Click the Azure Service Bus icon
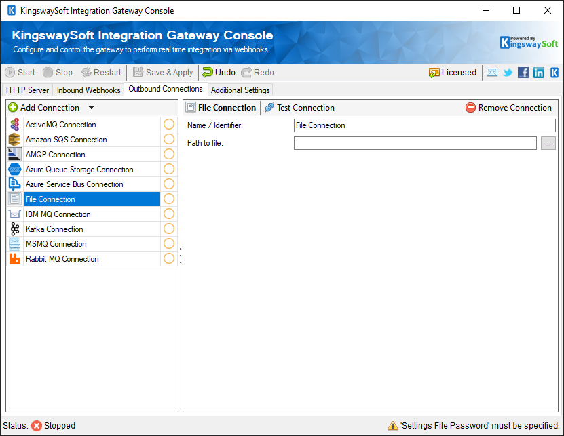 [14, 184]
